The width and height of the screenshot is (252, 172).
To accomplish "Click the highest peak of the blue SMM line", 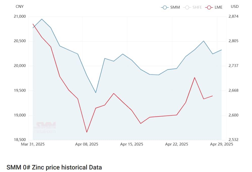I will pyautogui.click(x=42, y=19).
